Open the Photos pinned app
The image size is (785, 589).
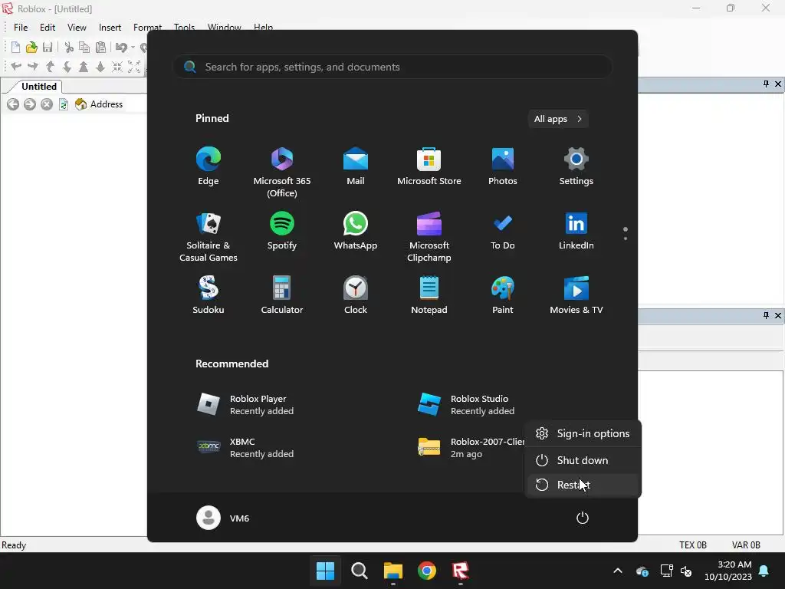pos(503,167)
